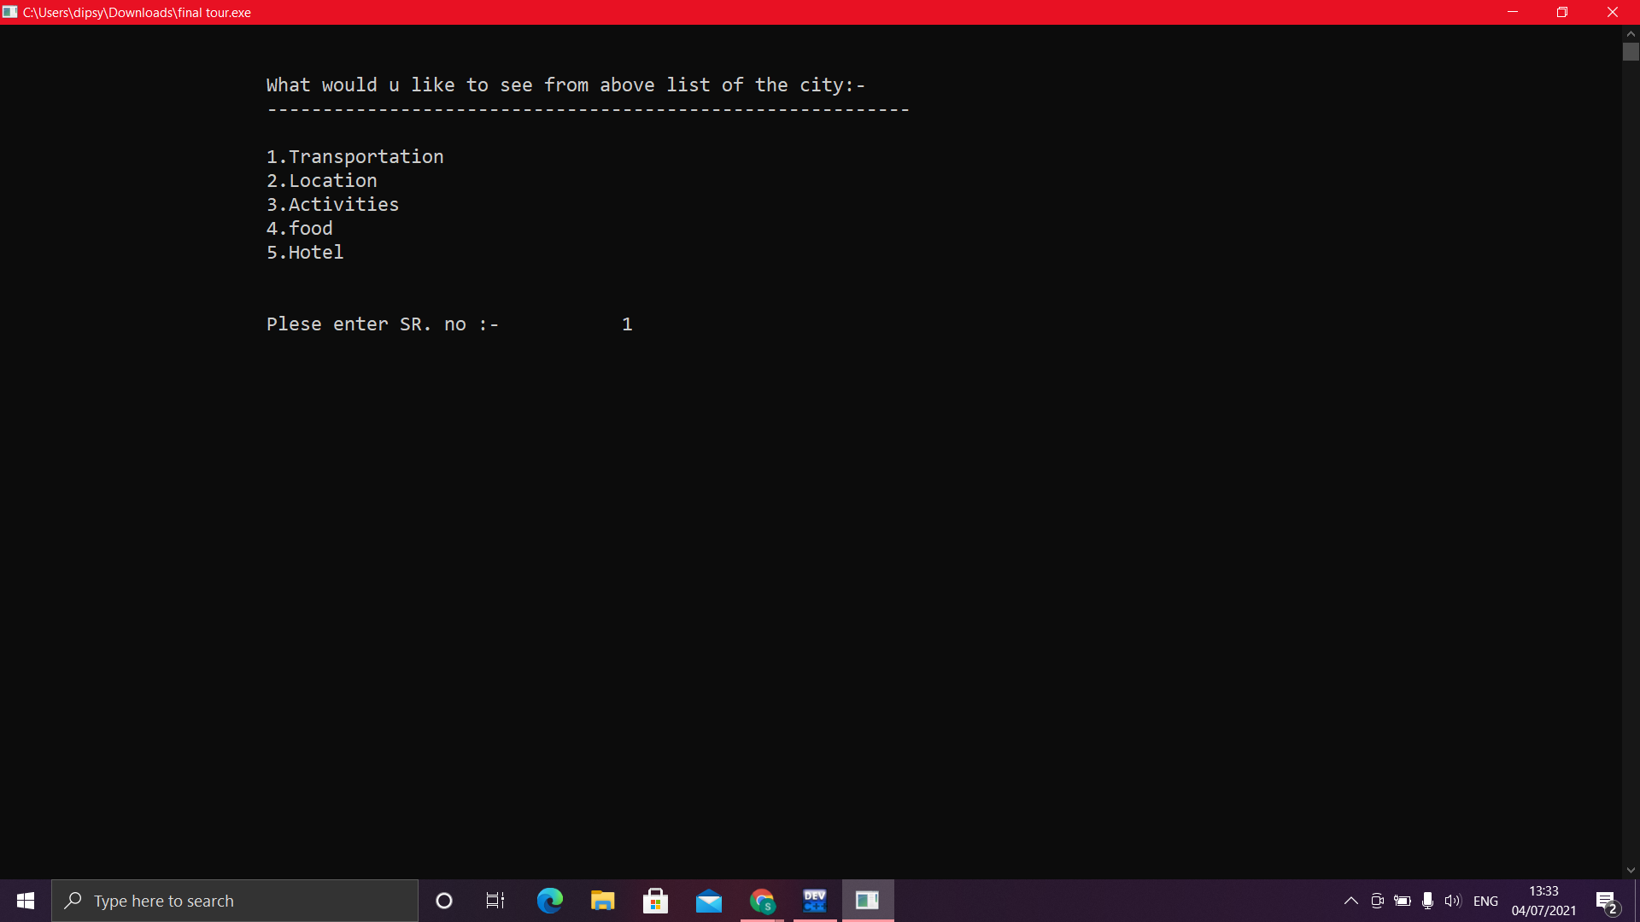Open battery status in system tray

click(x=1403, y=901)
